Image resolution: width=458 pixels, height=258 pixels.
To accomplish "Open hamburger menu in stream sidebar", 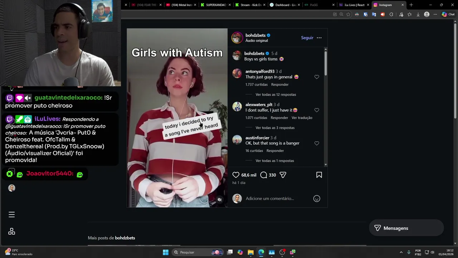I will (x=11, y=215).
